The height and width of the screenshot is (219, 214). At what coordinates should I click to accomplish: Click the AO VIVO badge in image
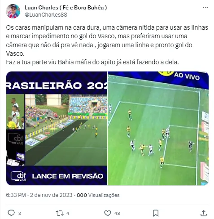[x=187, y=76]
